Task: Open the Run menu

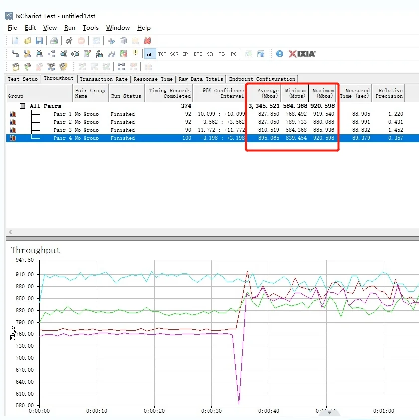Action: tap(70, 28)
